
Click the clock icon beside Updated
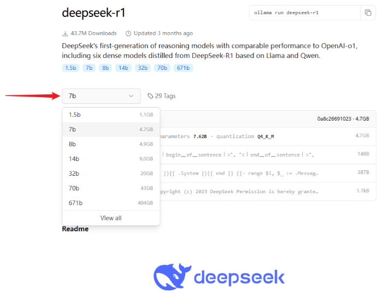pyautogui.click(x=128, y=33)
